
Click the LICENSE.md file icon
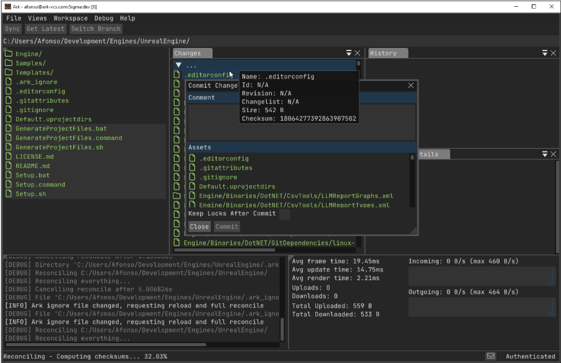pyautogui.click(x=9, y=156)
